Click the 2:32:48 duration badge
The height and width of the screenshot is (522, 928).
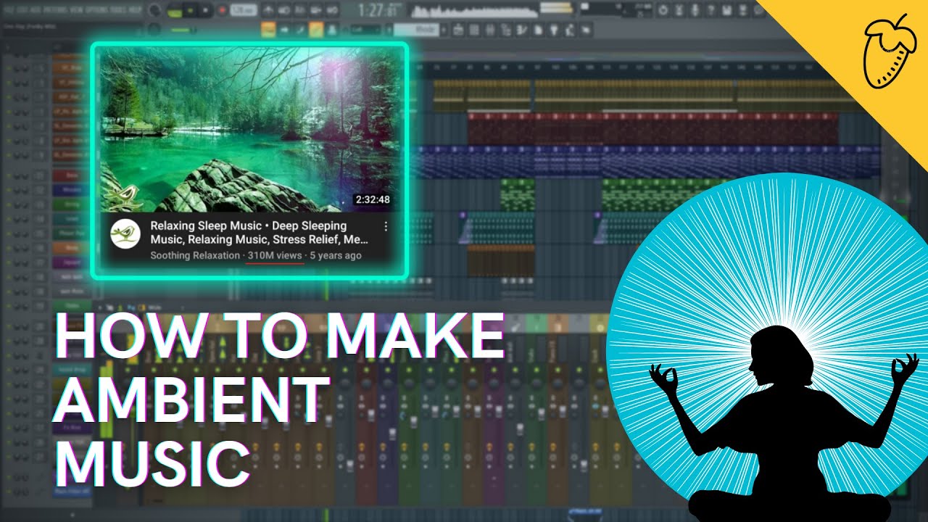click(372, 199)
